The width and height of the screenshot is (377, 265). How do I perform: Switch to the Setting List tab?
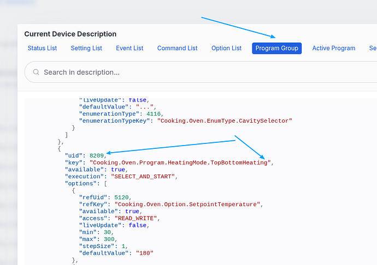click(x=86, y=48)
